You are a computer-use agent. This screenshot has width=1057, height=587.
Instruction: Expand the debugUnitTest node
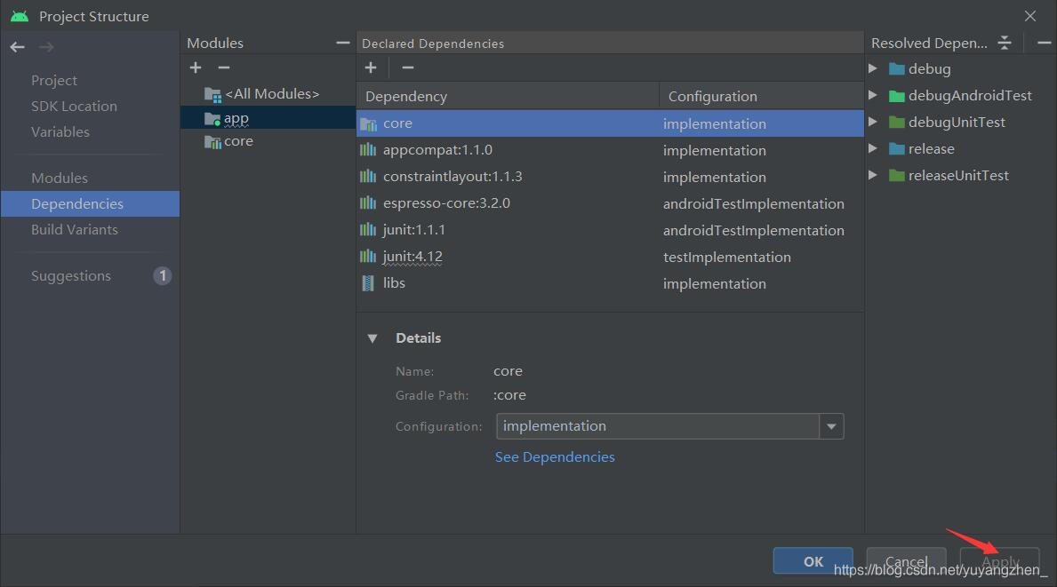tap(872, 122)
